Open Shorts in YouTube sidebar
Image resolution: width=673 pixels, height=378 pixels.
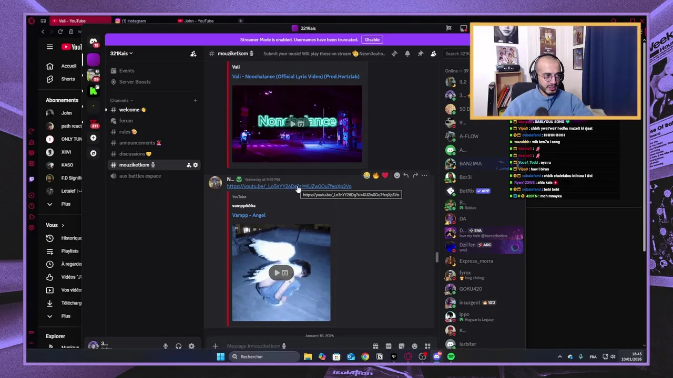(62, 79)
